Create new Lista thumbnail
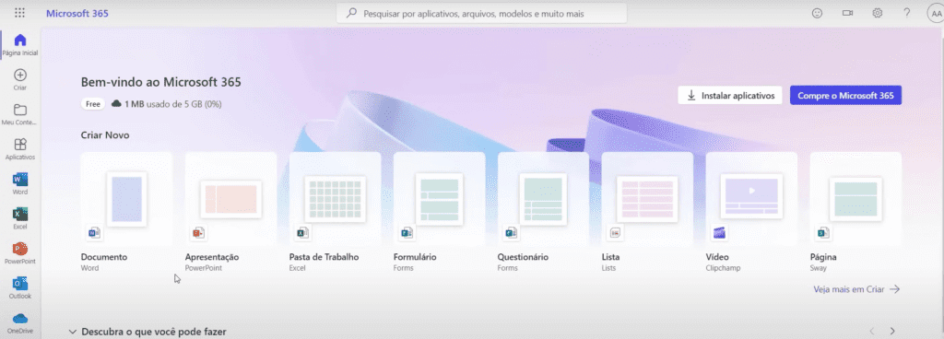 click(x=647, y=199)
